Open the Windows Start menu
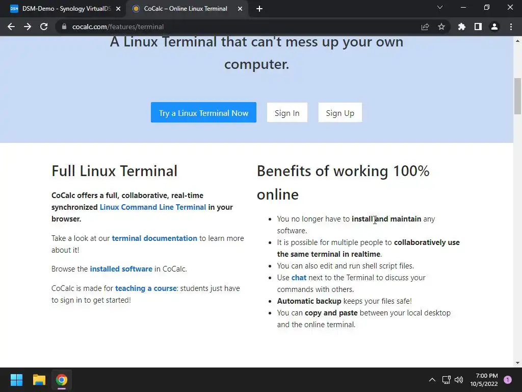The width and height of the screenshot is (522, 392). coord(16,380)
